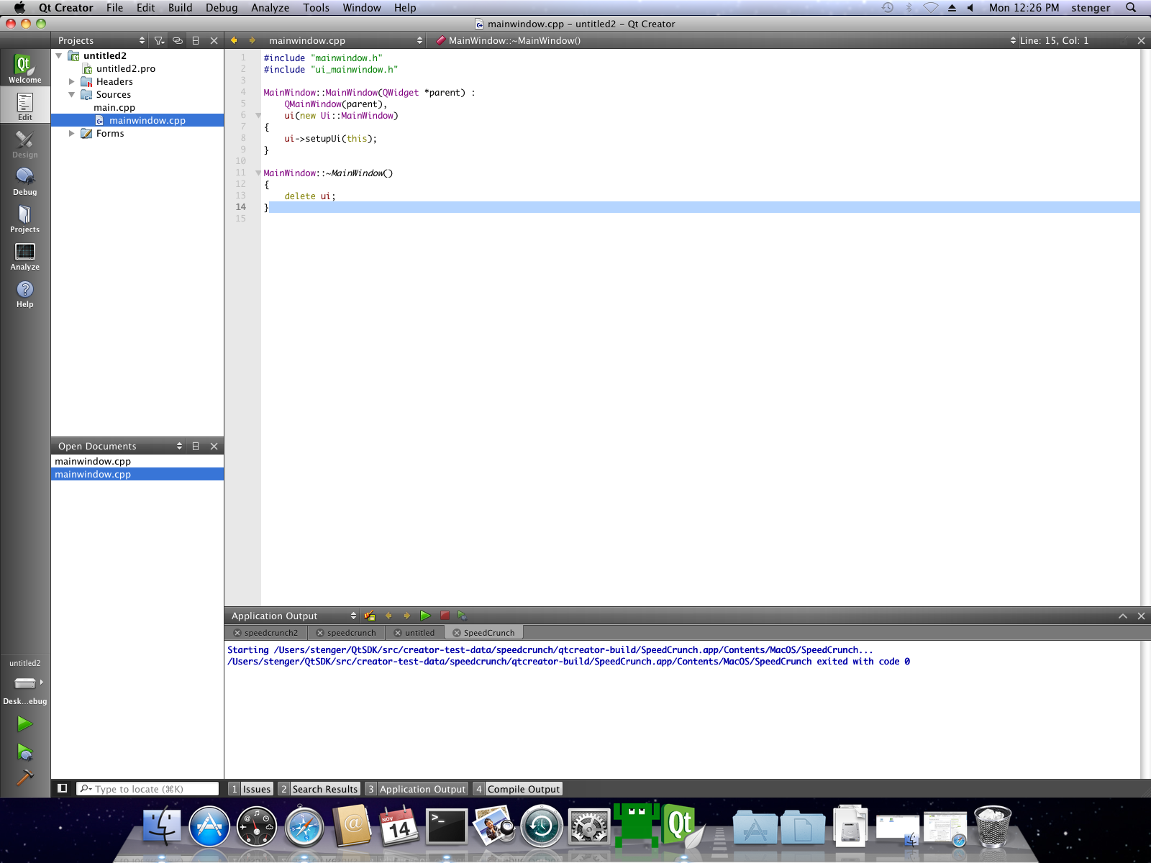Toggle the sidebar visibility button
Image resolution: width=1151 pixels, height=863 pixels.
pos(63,788)
